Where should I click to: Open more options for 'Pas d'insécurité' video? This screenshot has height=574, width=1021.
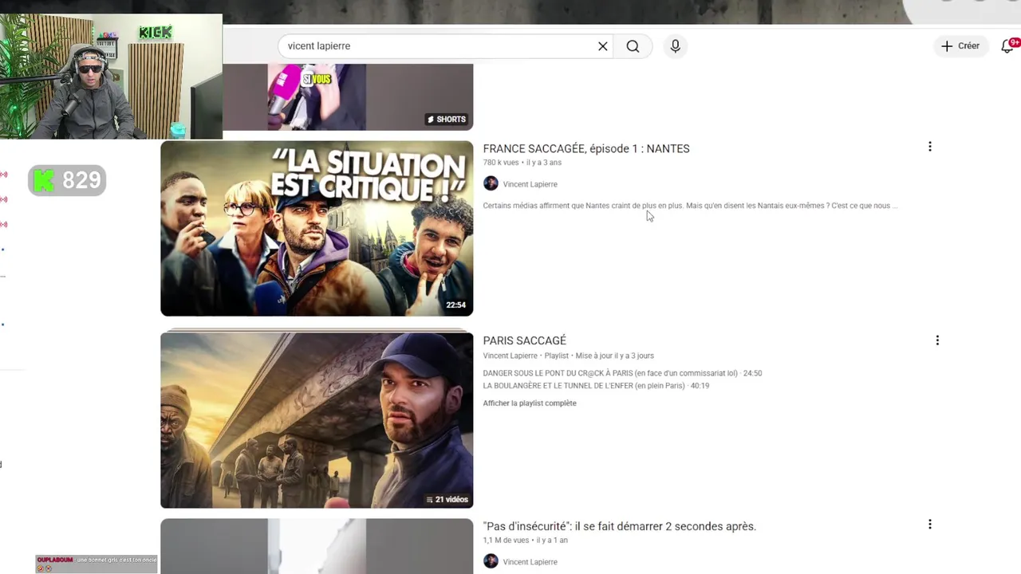tap(929, 525)
